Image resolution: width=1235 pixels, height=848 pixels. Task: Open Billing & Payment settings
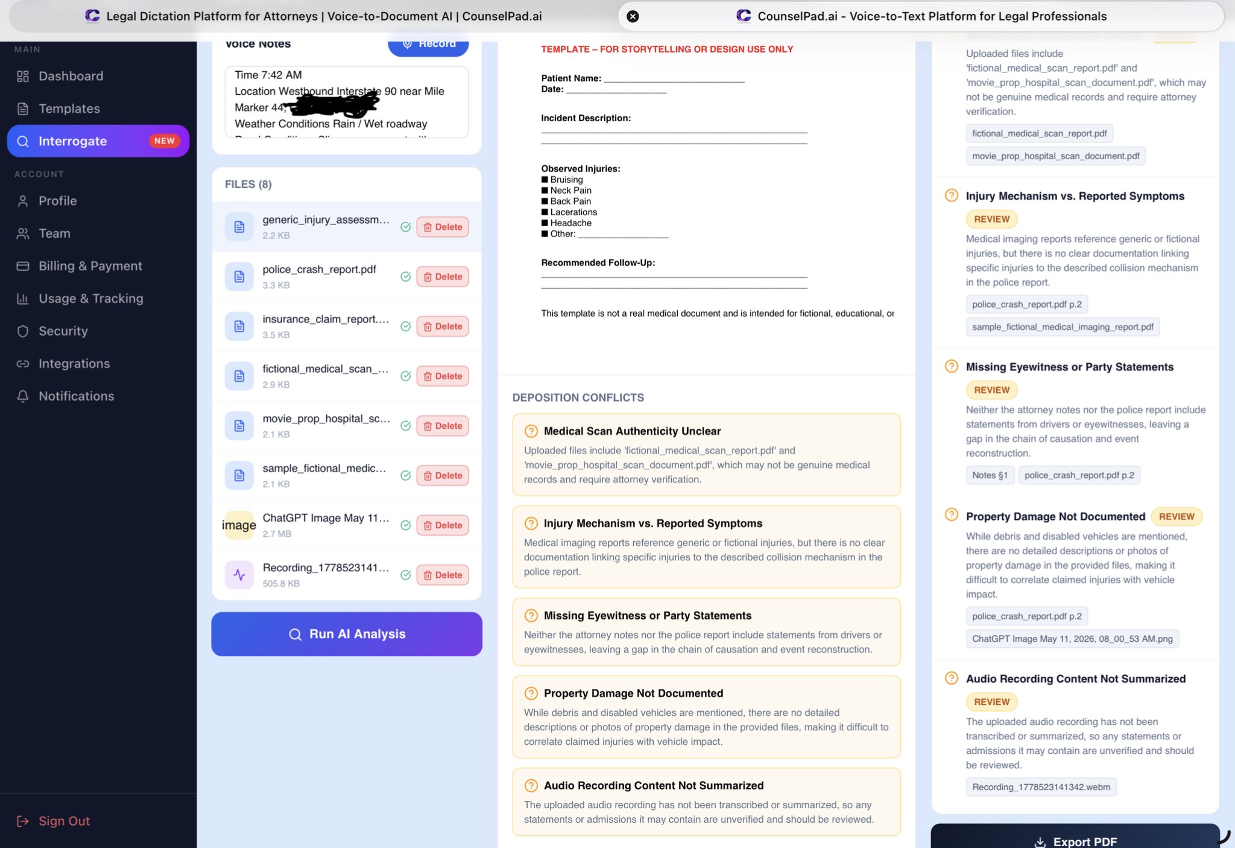tap(90, 266)
